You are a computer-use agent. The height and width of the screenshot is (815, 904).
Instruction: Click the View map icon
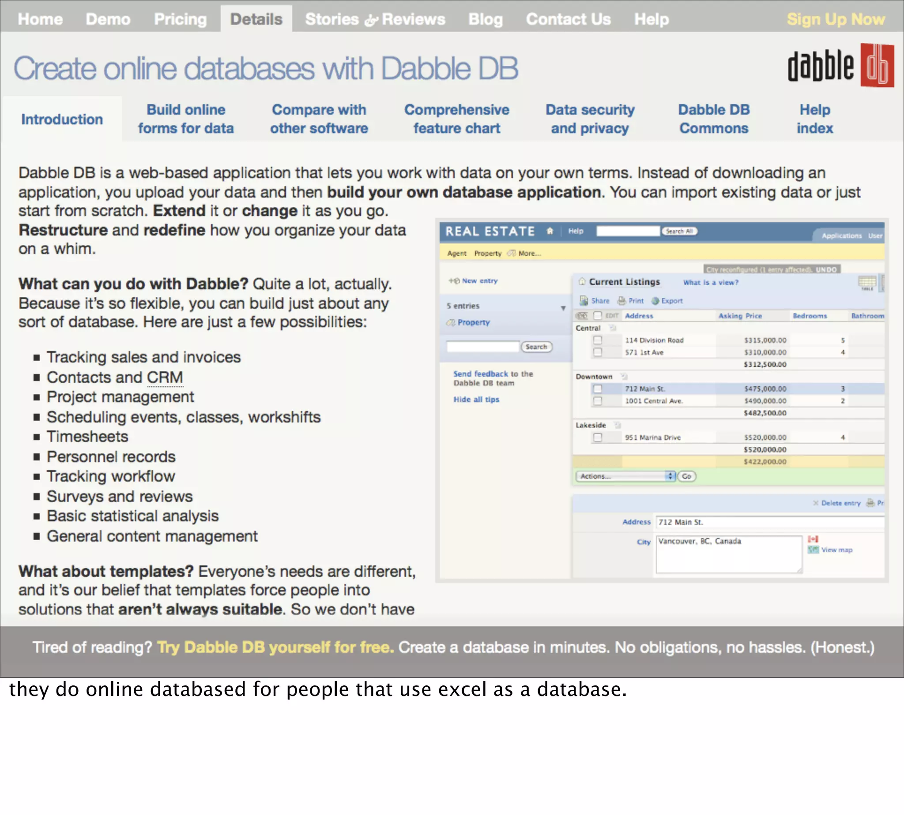point(813,550)
